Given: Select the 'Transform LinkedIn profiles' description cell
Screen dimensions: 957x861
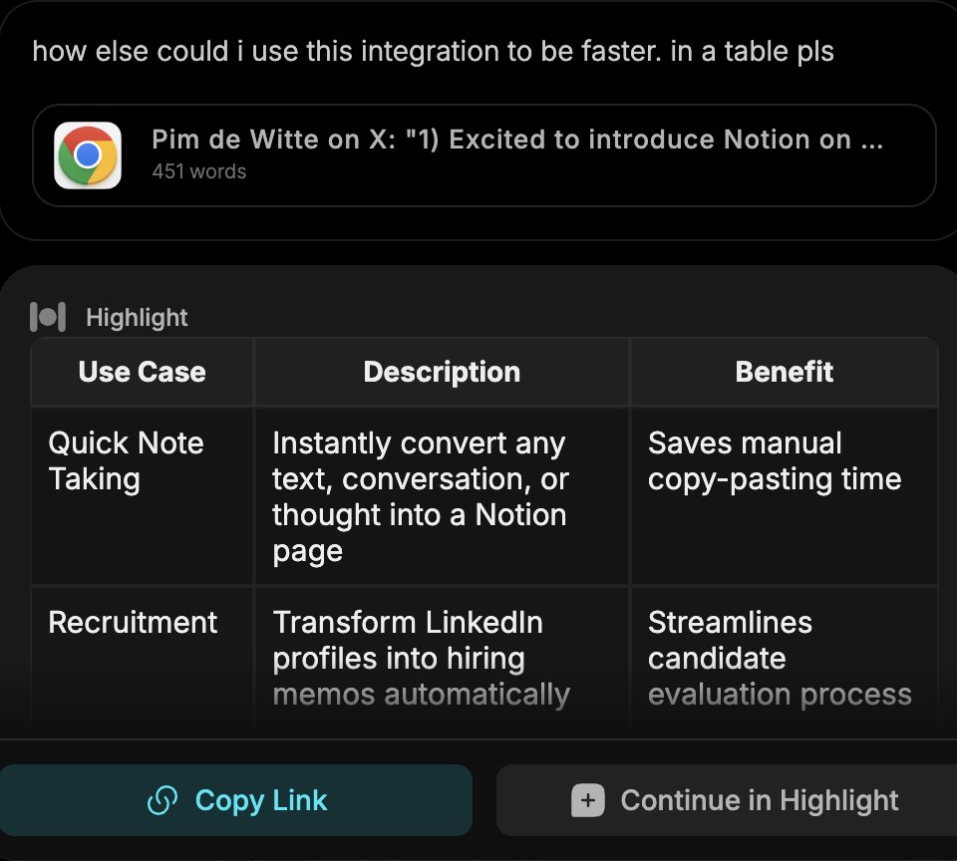Looking at the screenshot, I should [442, 659].
